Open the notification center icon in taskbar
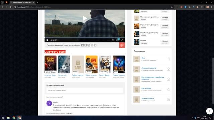Image resolution: width=214 pixels, height=120 pixels. (210, 118)
